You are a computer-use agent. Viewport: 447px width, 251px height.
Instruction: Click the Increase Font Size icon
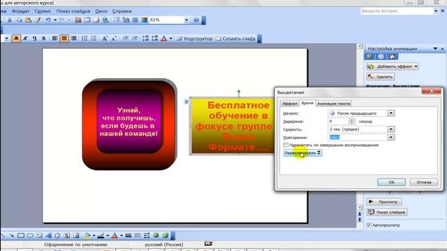pos(104,38)
